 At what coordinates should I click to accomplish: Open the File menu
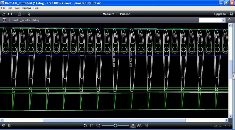(3, 8)
